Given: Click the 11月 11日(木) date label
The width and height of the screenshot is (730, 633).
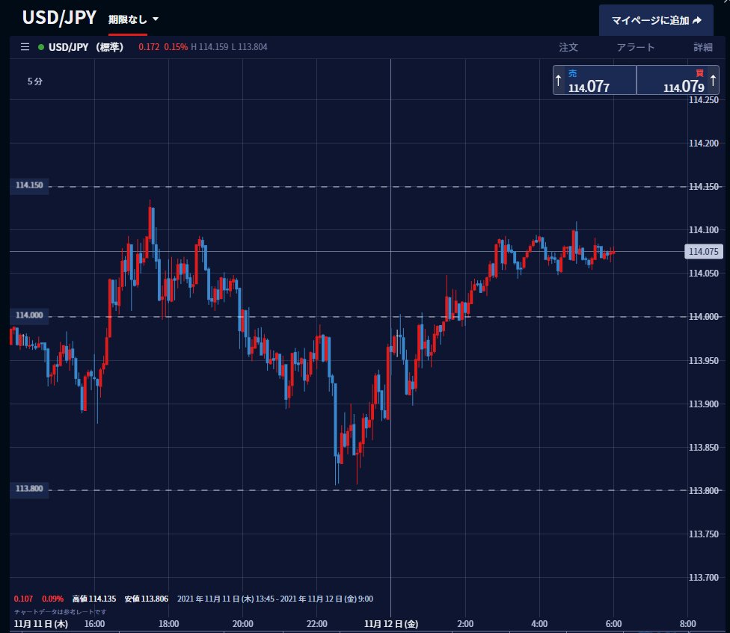Looking at the screenshot, I should point(41,624).
